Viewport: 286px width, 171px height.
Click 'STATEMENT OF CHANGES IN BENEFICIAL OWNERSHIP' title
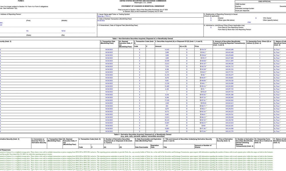pos(143,6)
